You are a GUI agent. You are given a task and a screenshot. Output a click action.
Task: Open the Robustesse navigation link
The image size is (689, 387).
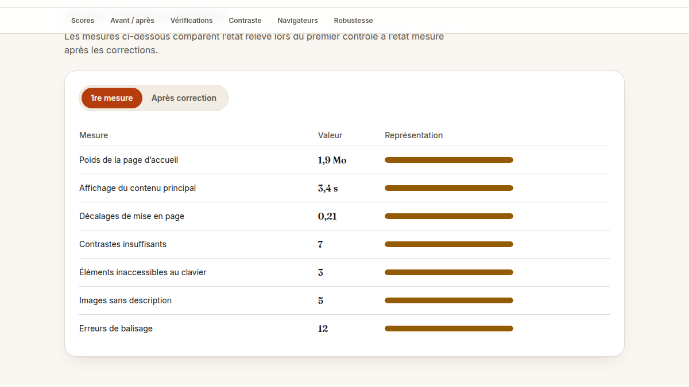353,21
